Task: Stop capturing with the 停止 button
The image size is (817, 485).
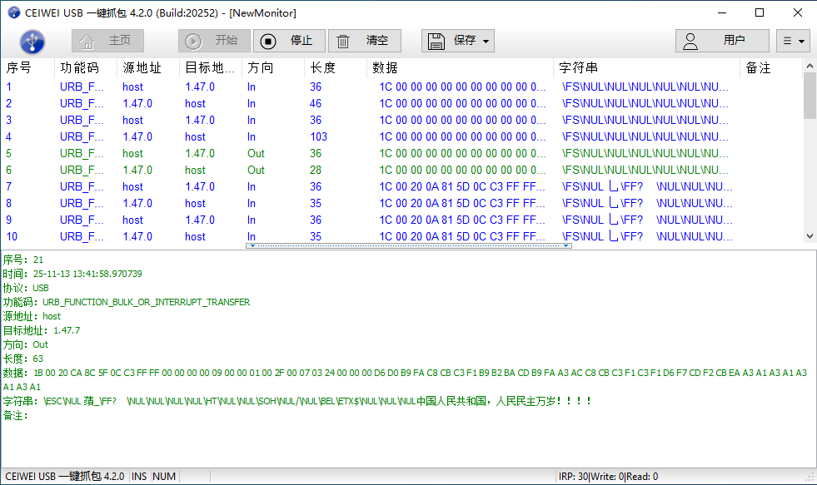Action: coord(288,41)
